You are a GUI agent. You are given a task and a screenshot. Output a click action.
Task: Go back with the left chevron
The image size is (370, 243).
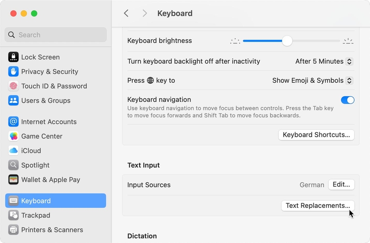[x=126, y=13]
